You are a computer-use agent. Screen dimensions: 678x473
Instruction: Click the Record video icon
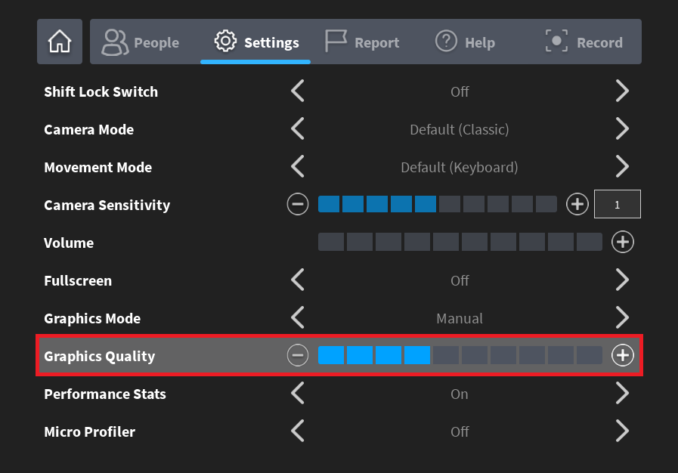click(x=556, y=42)
